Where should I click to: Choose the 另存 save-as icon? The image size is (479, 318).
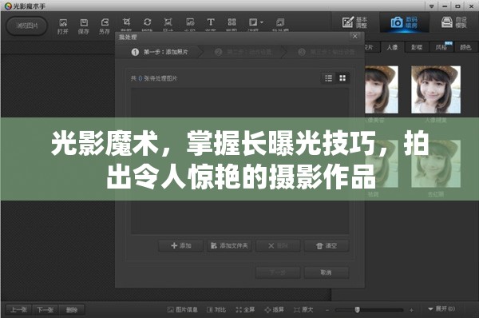click(x=105, y=26)
